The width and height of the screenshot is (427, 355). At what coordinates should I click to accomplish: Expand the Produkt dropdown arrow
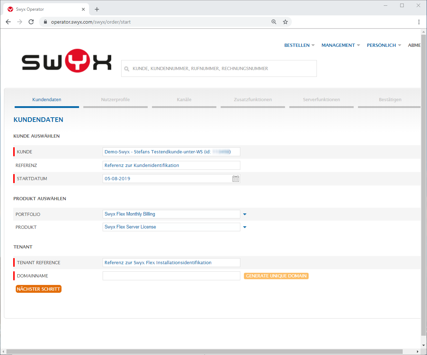point(245,227)
